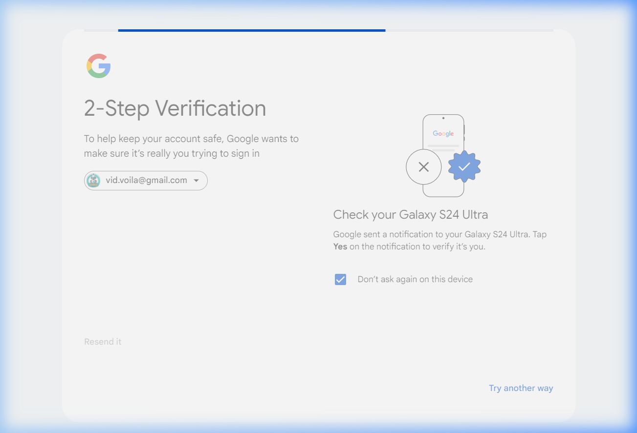Click the Google logo
Image resolution: width=637 pixels, height=433 pixels.
(x=98, y=66)
